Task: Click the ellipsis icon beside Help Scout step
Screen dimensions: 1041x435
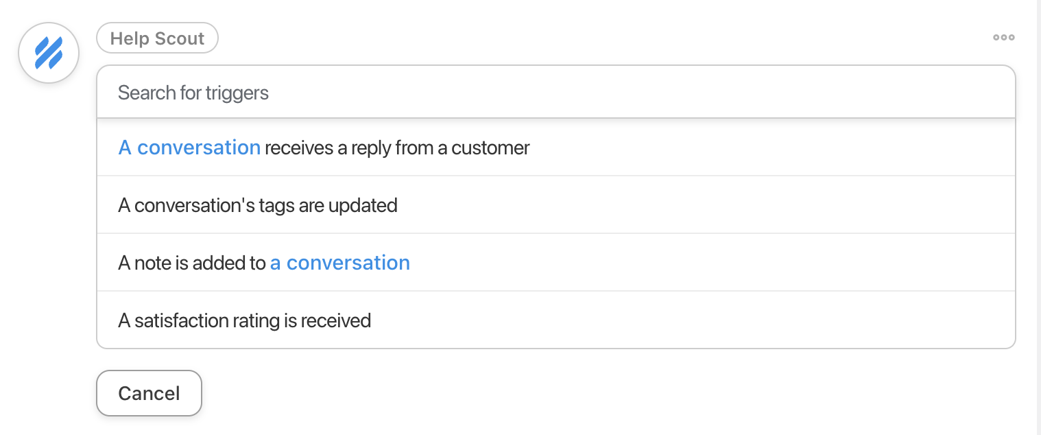Action: tap(1003, 38)
